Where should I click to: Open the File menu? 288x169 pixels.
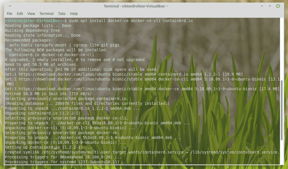(9, 13)
